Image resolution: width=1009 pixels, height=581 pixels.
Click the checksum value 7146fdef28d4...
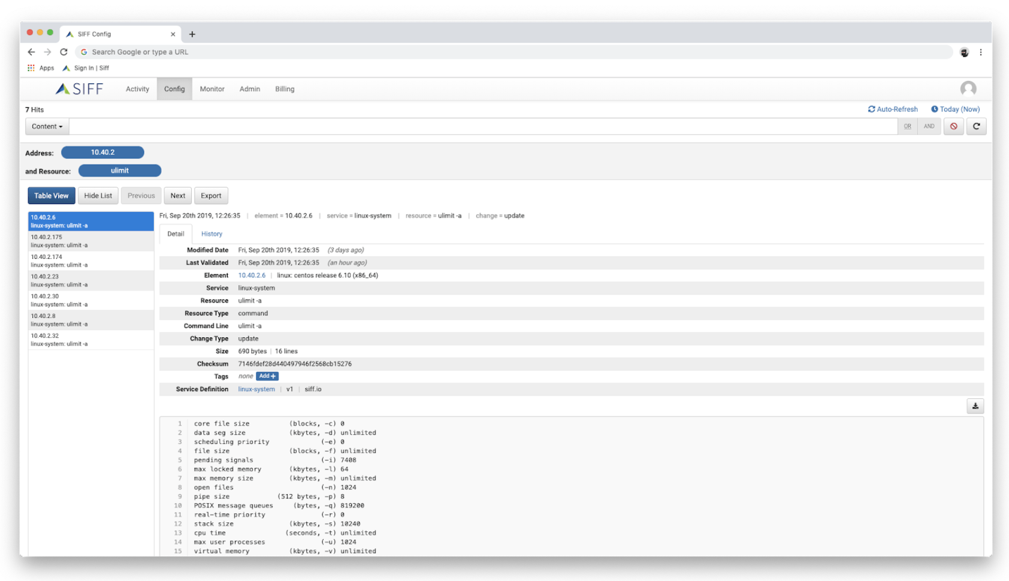[x=295, y=364]
